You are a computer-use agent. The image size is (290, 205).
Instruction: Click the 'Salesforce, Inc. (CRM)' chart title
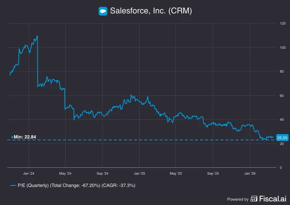coord(151,11)
